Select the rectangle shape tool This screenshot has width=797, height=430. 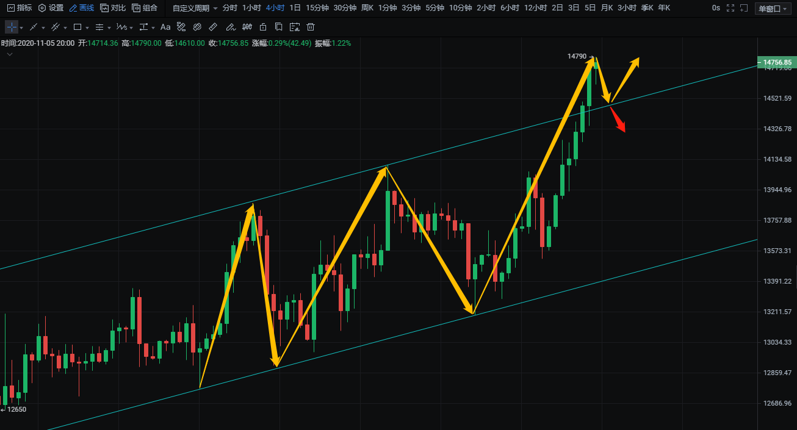78,27
